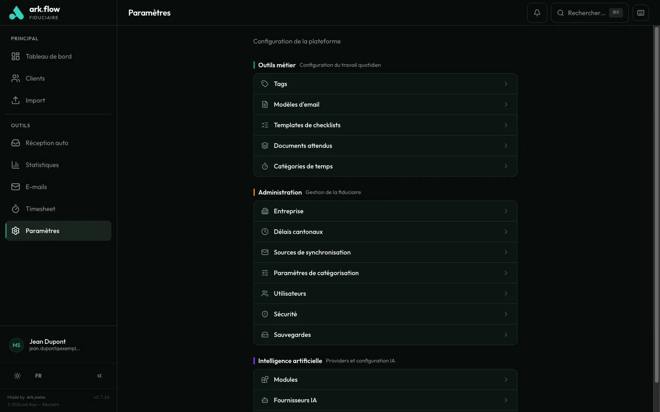Expand Modèles d'email row chevron
Viewport: 660px width, 412px height.
coord(506,104)
